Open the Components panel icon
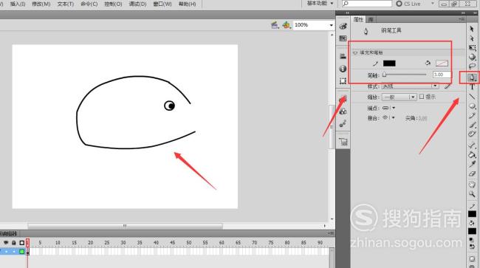Viewport: 480px width, 268px height. [343, 111]
